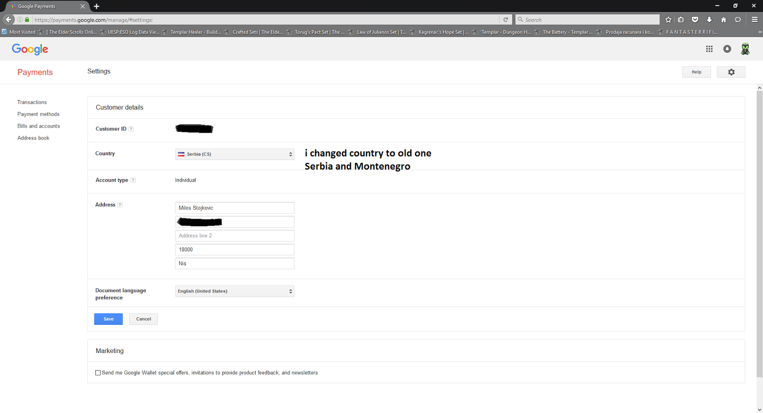Show help for Customer ID question mark
763x413 pixels.
(x=131, y=129)
